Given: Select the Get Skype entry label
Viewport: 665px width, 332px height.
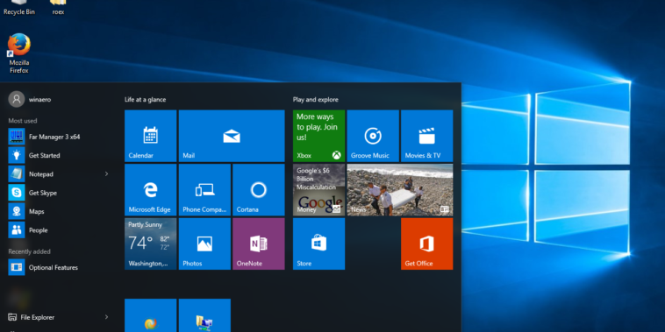Looking at the screenshot, I should 42,193.
